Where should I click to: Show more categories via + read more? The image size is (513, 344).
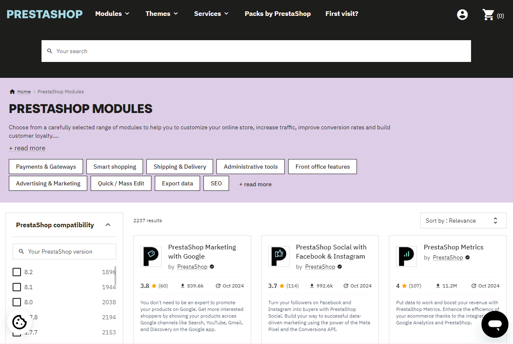pyautogui.click(x=255, y=184)
